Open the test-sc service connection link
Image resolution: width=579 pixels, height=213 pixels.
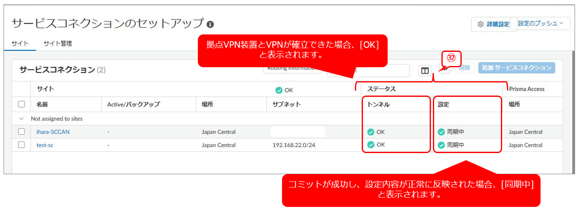45,145
